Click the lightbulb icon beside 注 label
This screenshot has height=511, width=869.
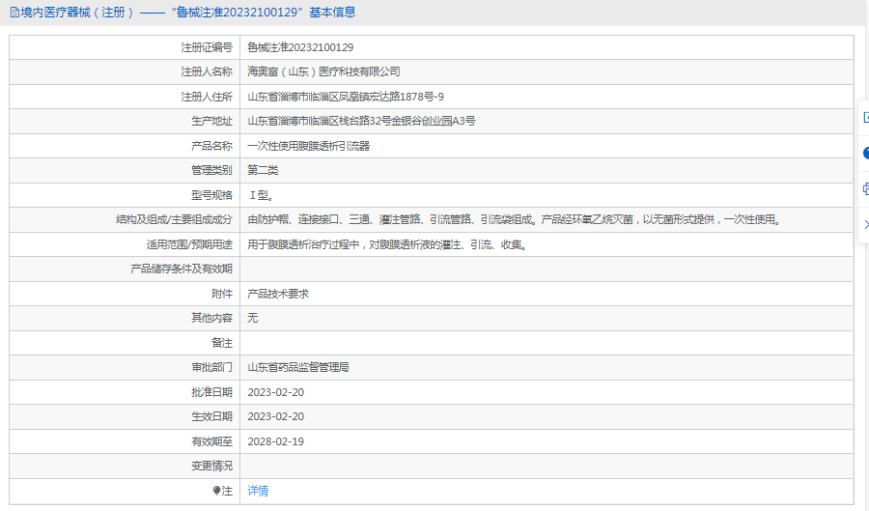(x=216, y=491)
